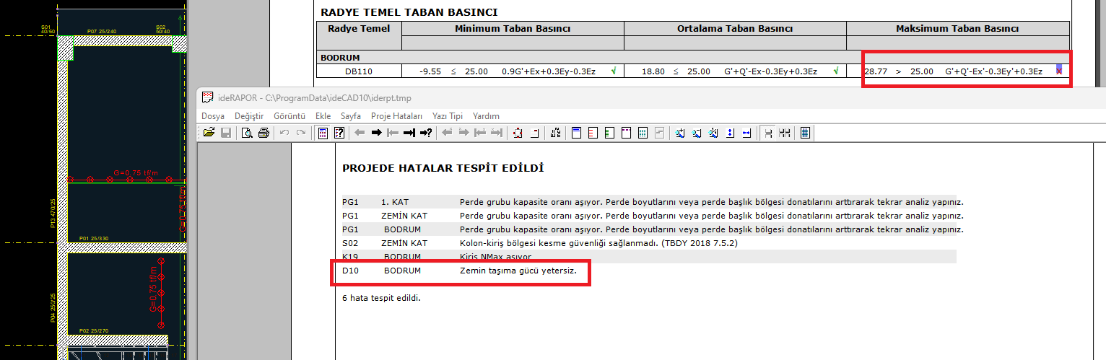The height and width of the screenshot is (360, 1106).
Task: Toggle the multi-page view button
Action: click(x=785, y=133)
